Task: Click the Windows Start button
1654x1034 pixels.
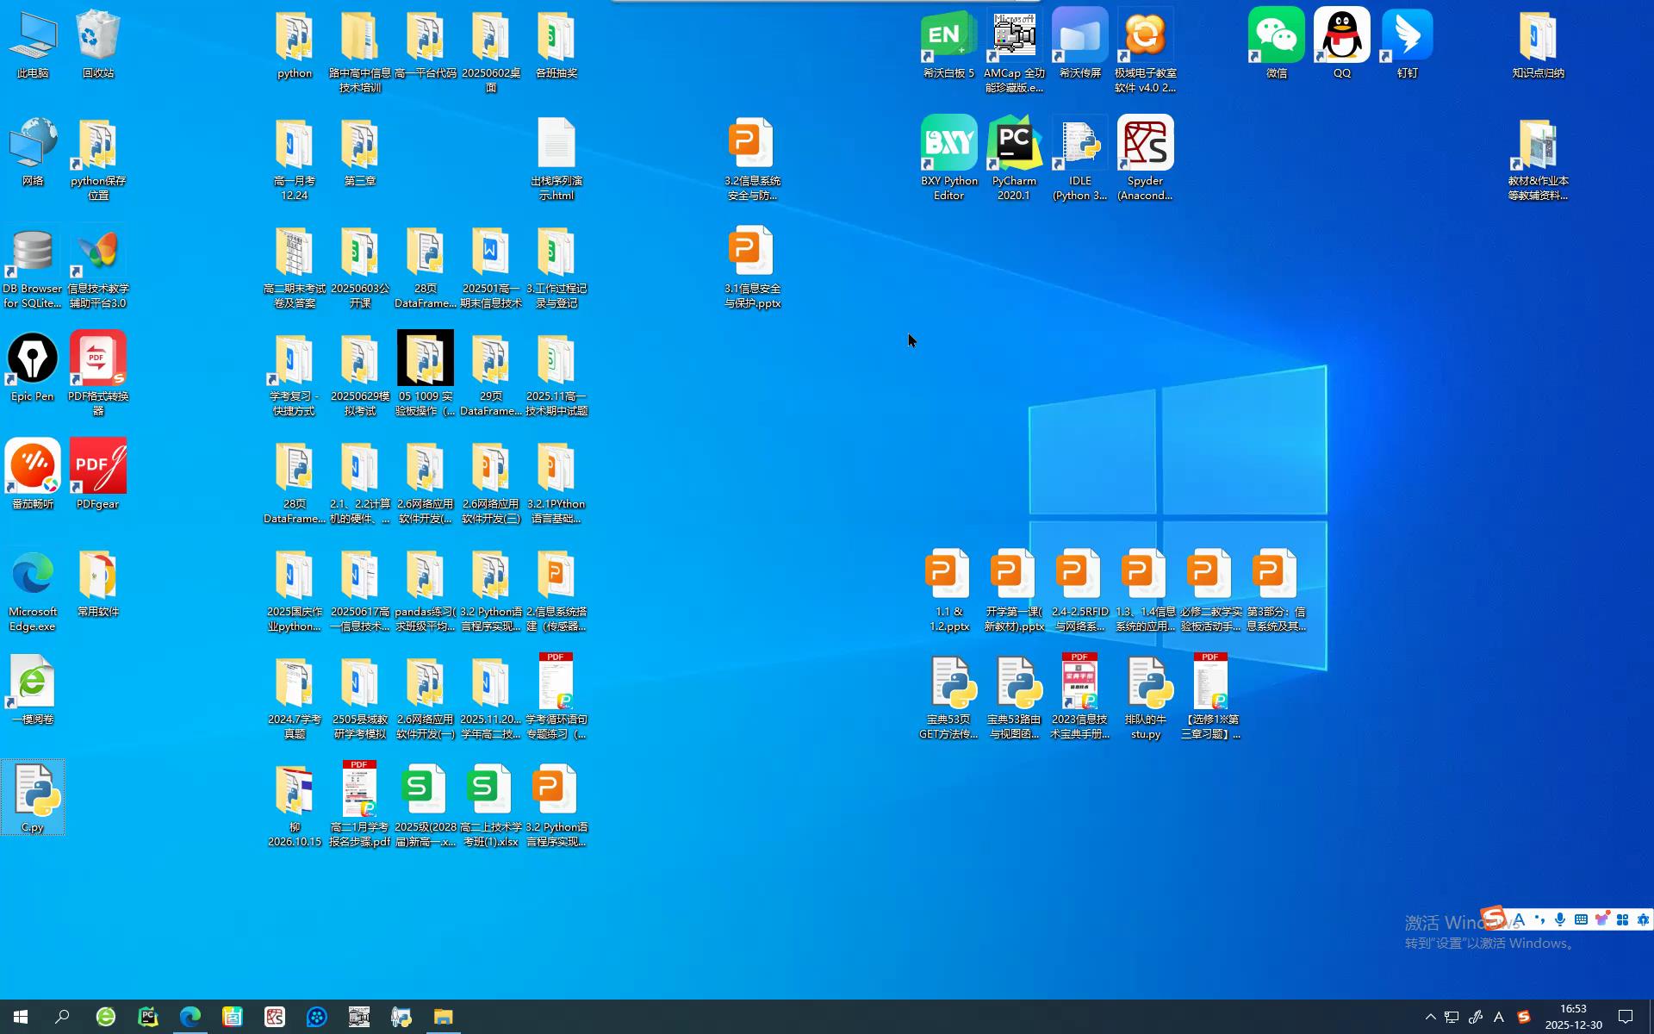Action: click(x=21, y=1017)
